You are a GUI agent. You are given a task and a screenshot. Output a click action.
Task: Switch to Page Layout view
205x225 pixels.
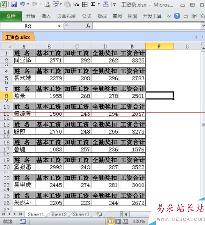pyautogui.click(x=118, y=221)
